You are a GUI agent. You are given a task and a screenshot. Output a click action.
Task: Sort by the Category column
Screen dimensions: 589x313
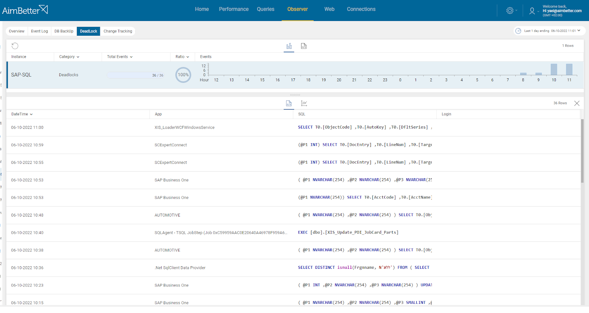(69, 57)
